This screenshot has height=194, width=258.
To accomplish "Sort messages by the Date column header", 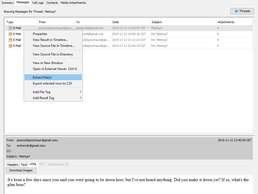I will (115, 22).
